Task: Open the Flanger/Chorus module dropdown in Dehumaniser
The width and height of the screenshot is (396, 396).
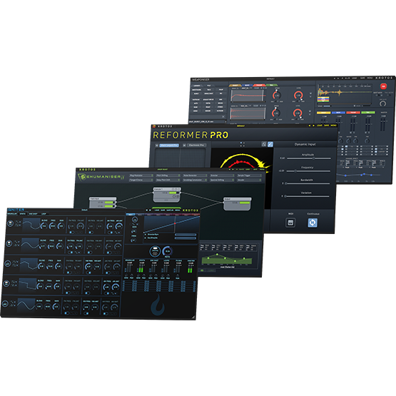Action: pyautogui.click(x=141, y=180)
